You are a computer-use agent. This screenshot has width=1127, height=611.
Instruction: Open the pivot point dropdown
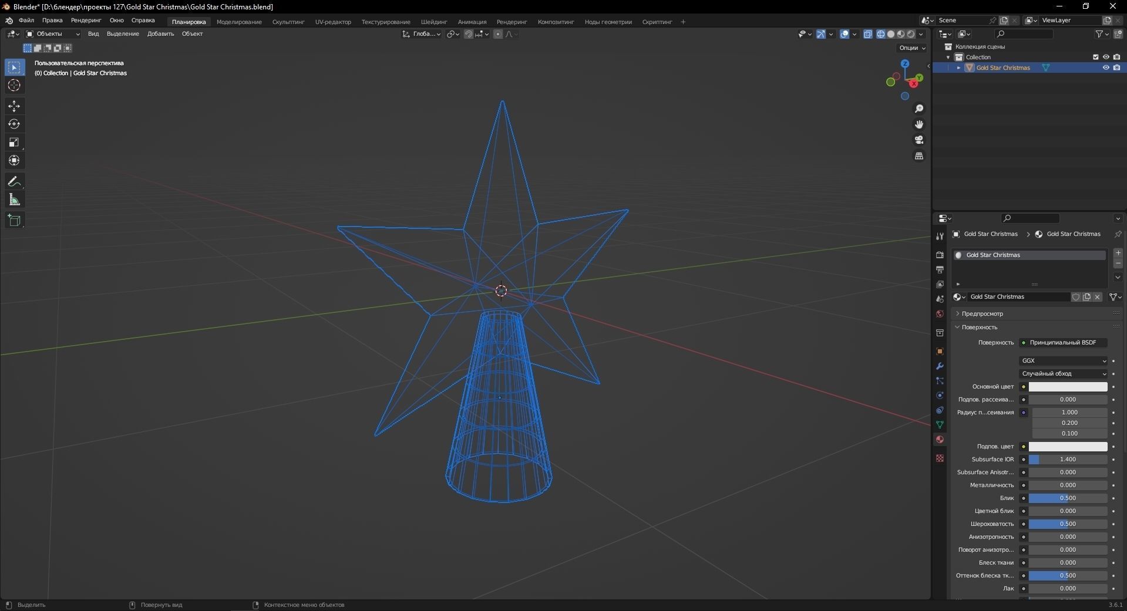(x=453, y=34)
